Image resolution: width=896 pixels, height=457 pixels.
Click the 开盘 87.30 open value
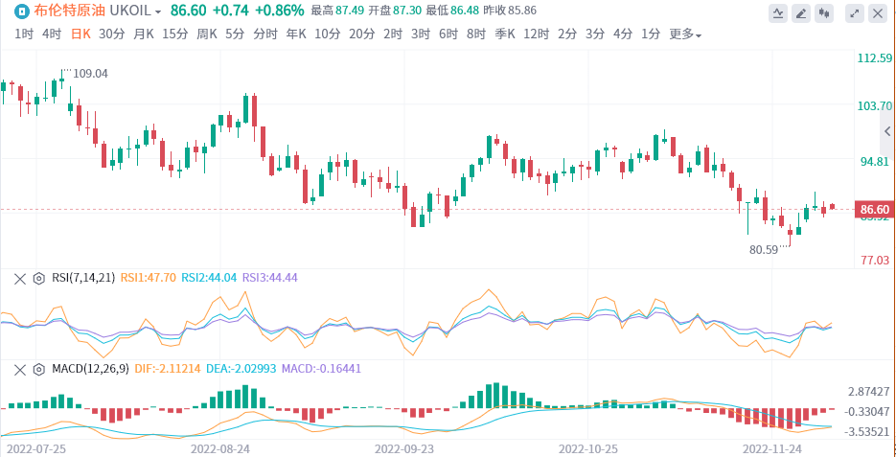[x=395, y=11]
